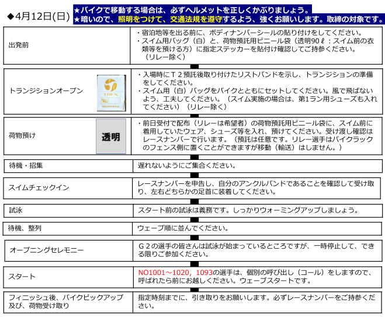Click the helmet warning banner line

click(x=192, y=10)
